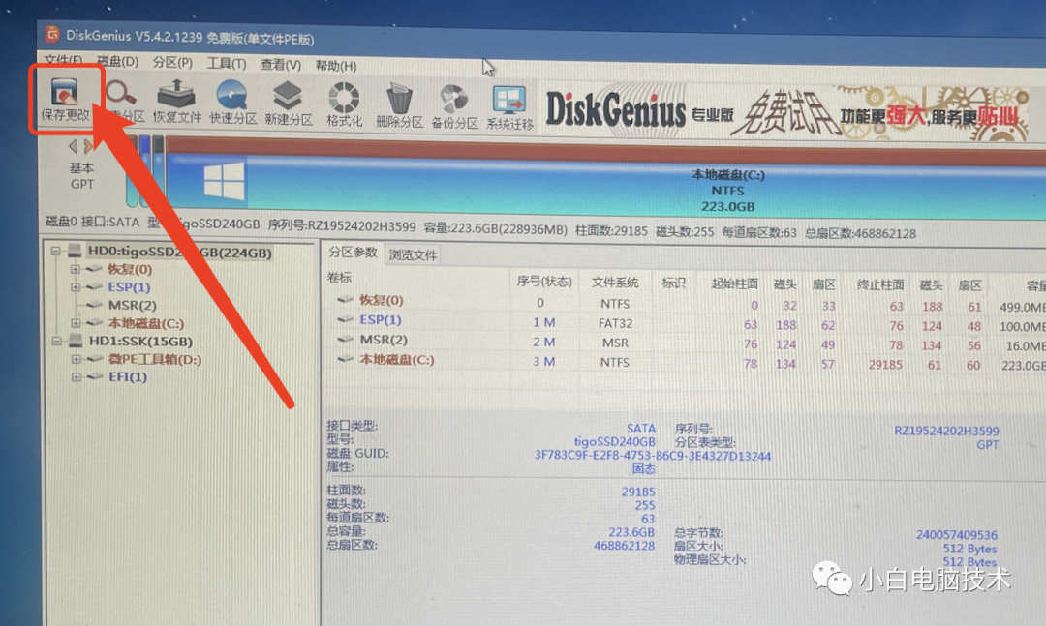Open the 查看(V) menu
1046x626 pixels.
click(x=280, y=65)
